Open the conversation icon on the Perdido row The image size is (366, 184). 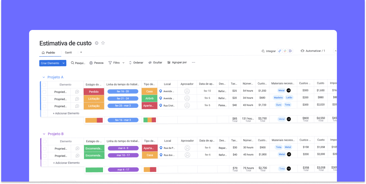click(x=77, y=92)
